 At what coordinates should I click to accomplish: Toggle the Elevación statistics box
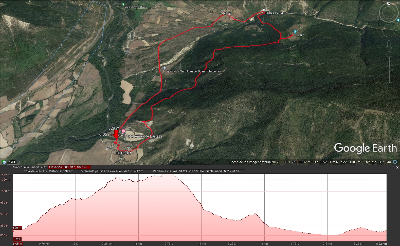(69, 167)
